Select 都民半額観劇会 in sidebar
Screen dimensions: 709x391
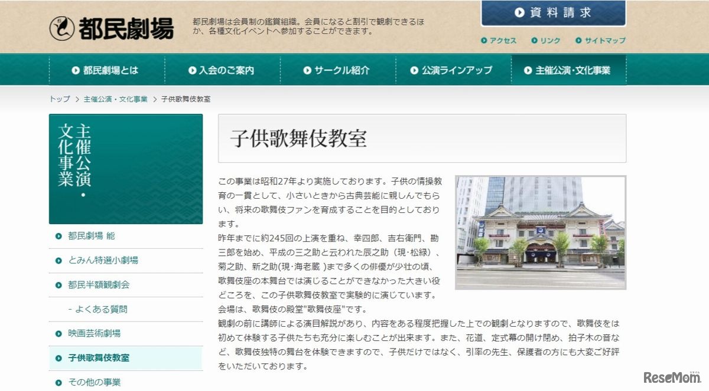point(99,285)
